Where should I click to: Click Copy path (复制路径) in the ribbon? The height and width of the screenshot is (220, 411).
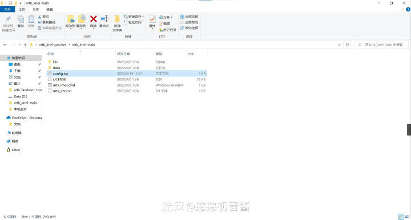point(47,22)
